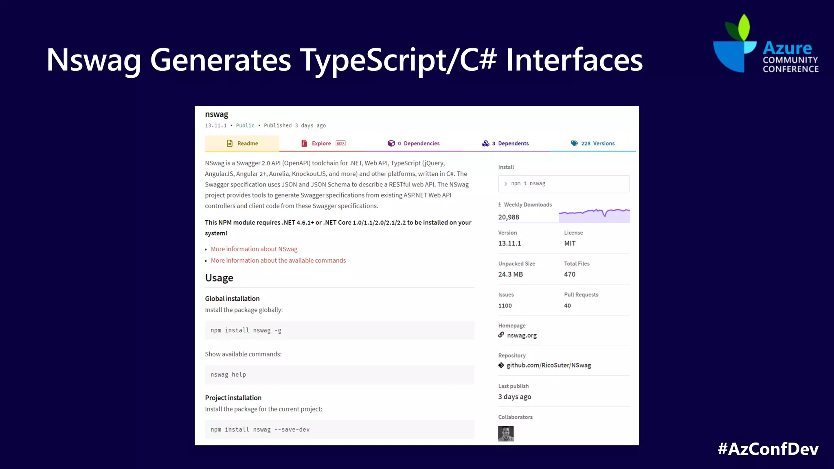The height and width of the screenshot is (469, 834).
Task: Click the MIT license value
Action: 570,243
